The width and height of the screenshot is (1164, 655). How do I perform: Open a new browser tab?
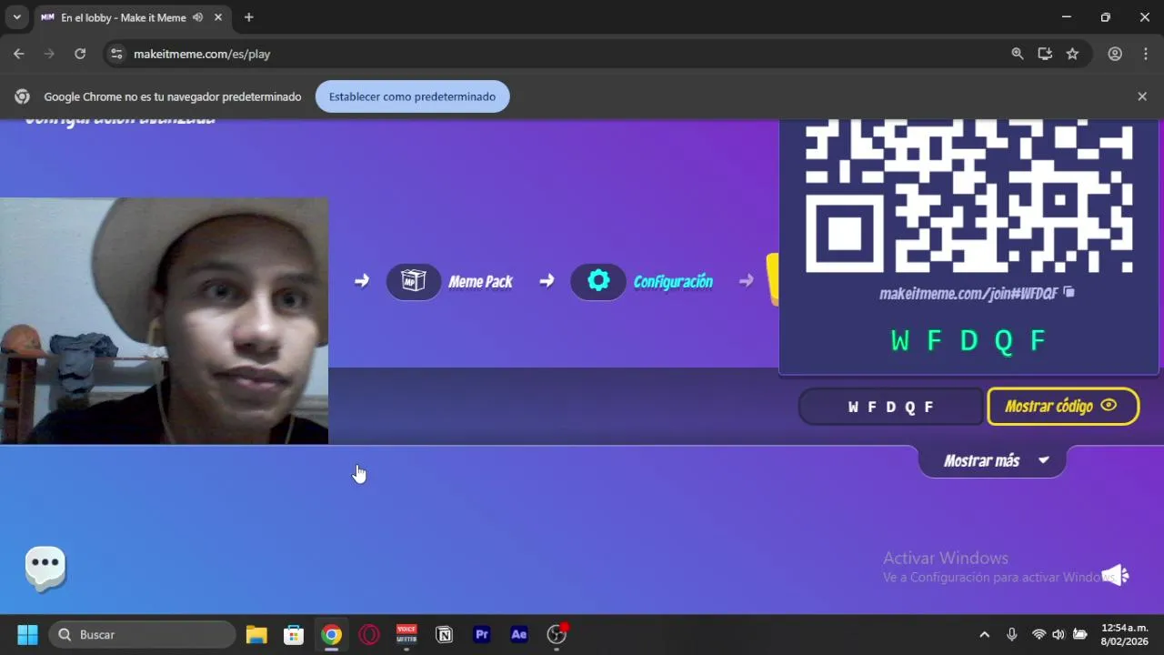249,17
